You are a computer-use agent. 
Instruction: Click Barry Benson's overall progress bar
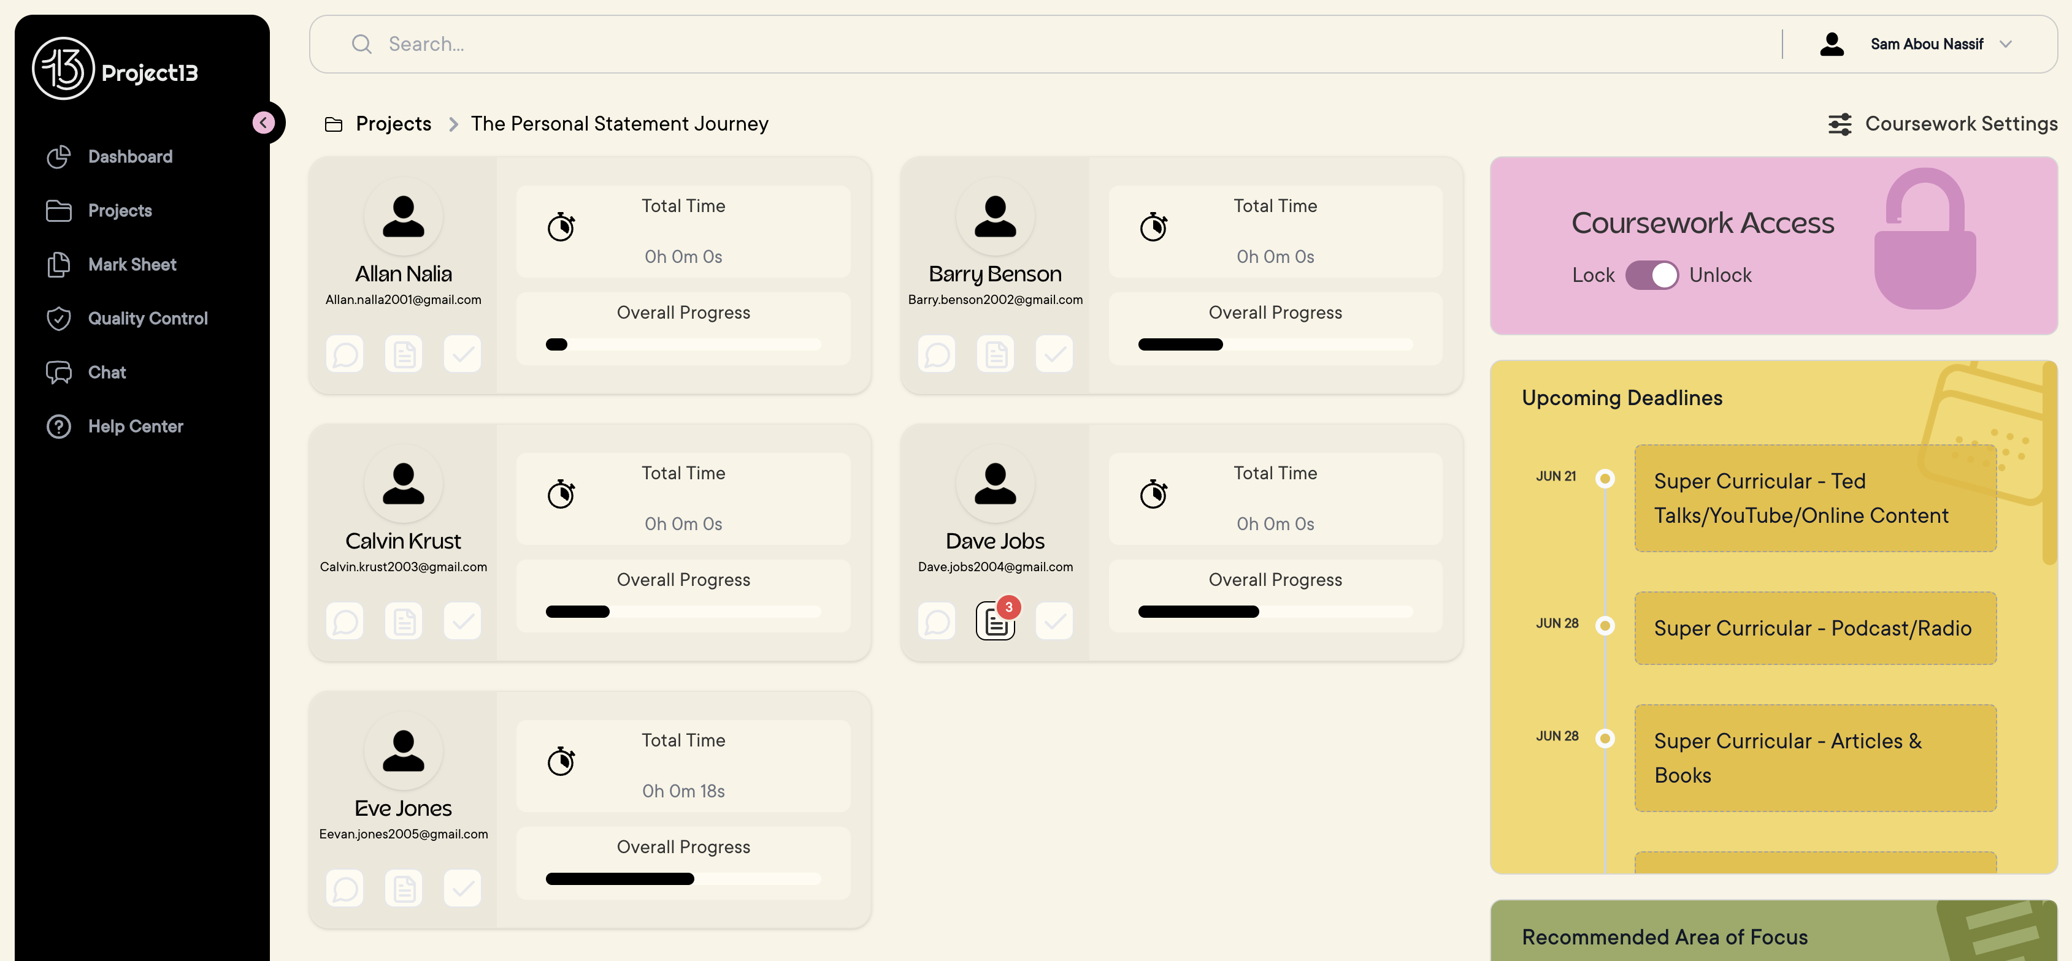point(1275,344)
